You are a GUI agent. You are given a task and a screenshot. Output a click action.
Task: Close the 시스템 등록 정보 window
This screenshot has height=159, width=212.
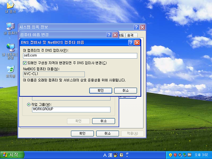(x=143, y=27)
